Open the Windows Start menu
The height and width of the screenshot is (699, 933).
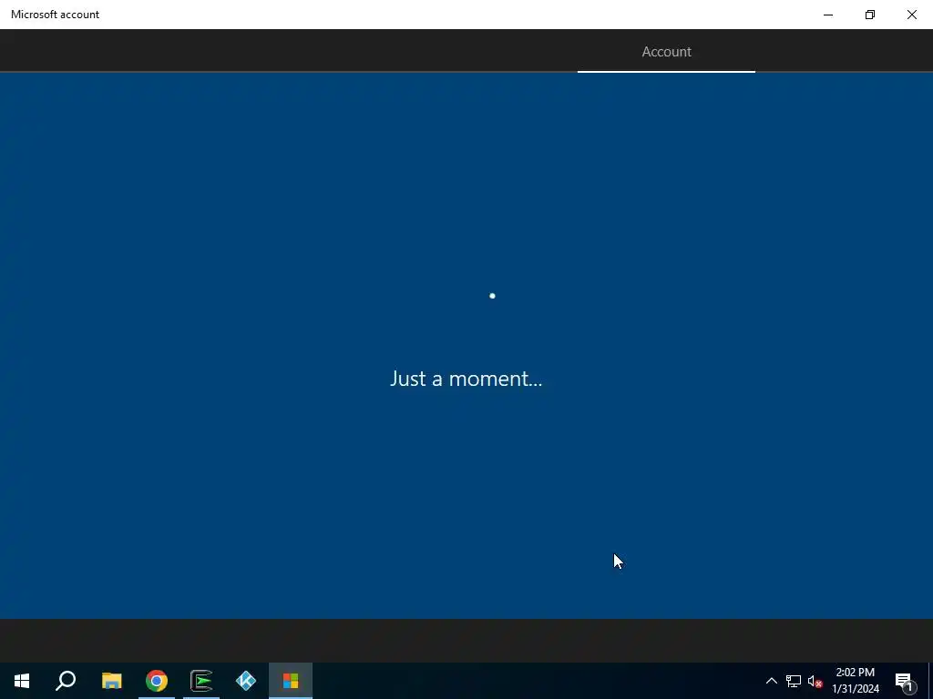pyautogui.click(x=22, y=681)
